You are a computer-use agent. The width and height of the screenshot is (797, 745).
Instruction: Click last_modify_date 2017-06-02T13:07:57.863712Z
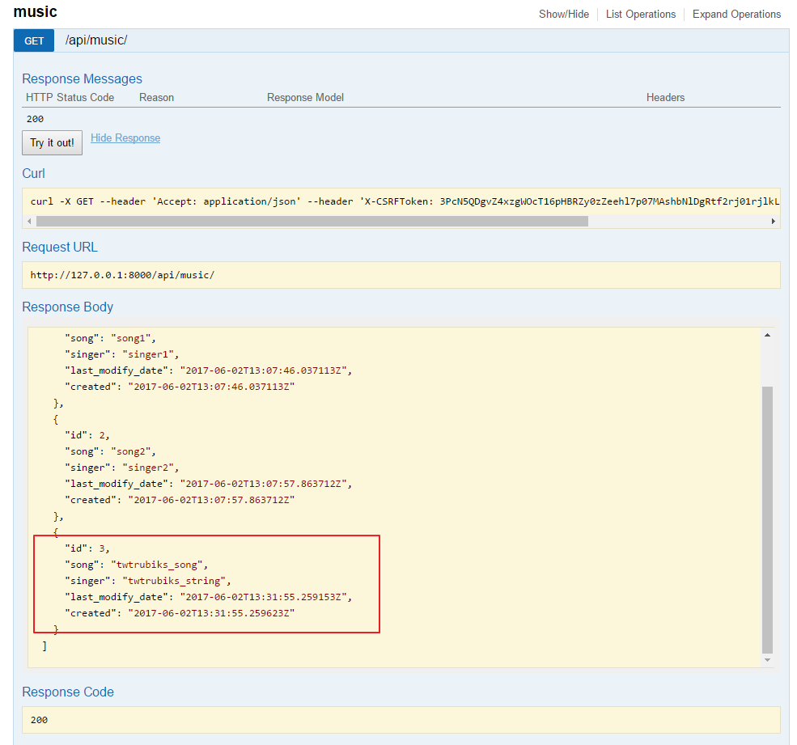(263, 484)
